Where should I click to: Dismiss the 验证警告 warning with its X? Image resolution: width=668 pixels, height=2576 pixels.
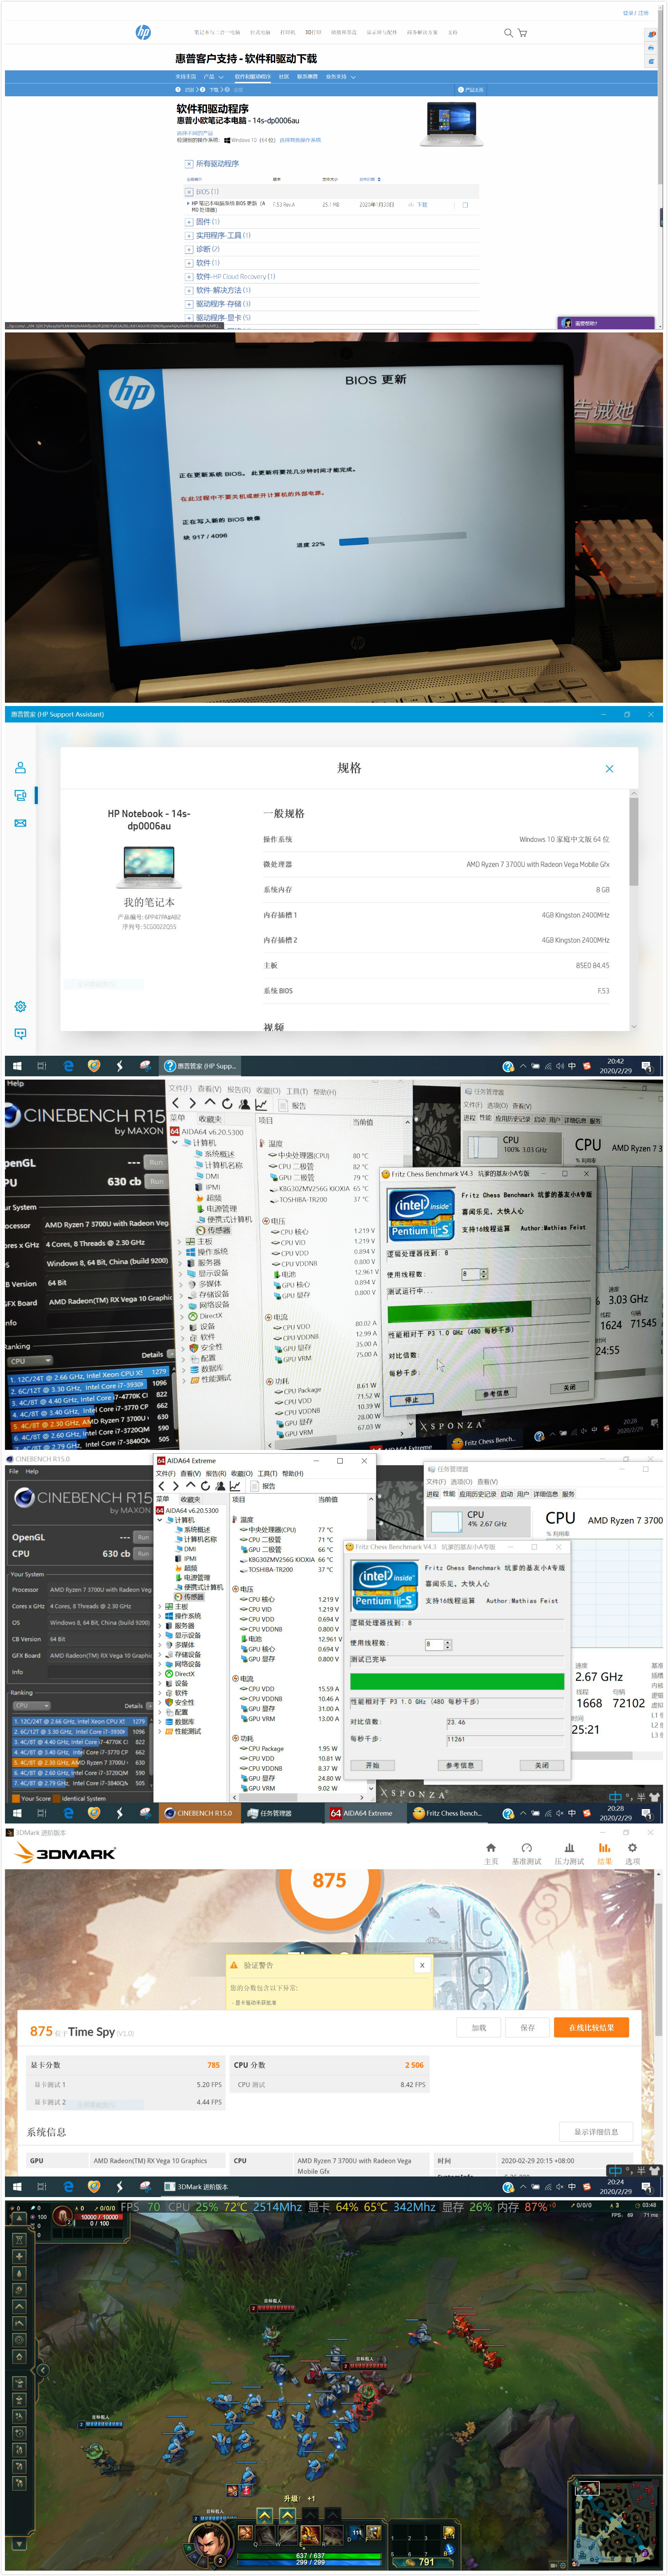tap(422, 1965)
